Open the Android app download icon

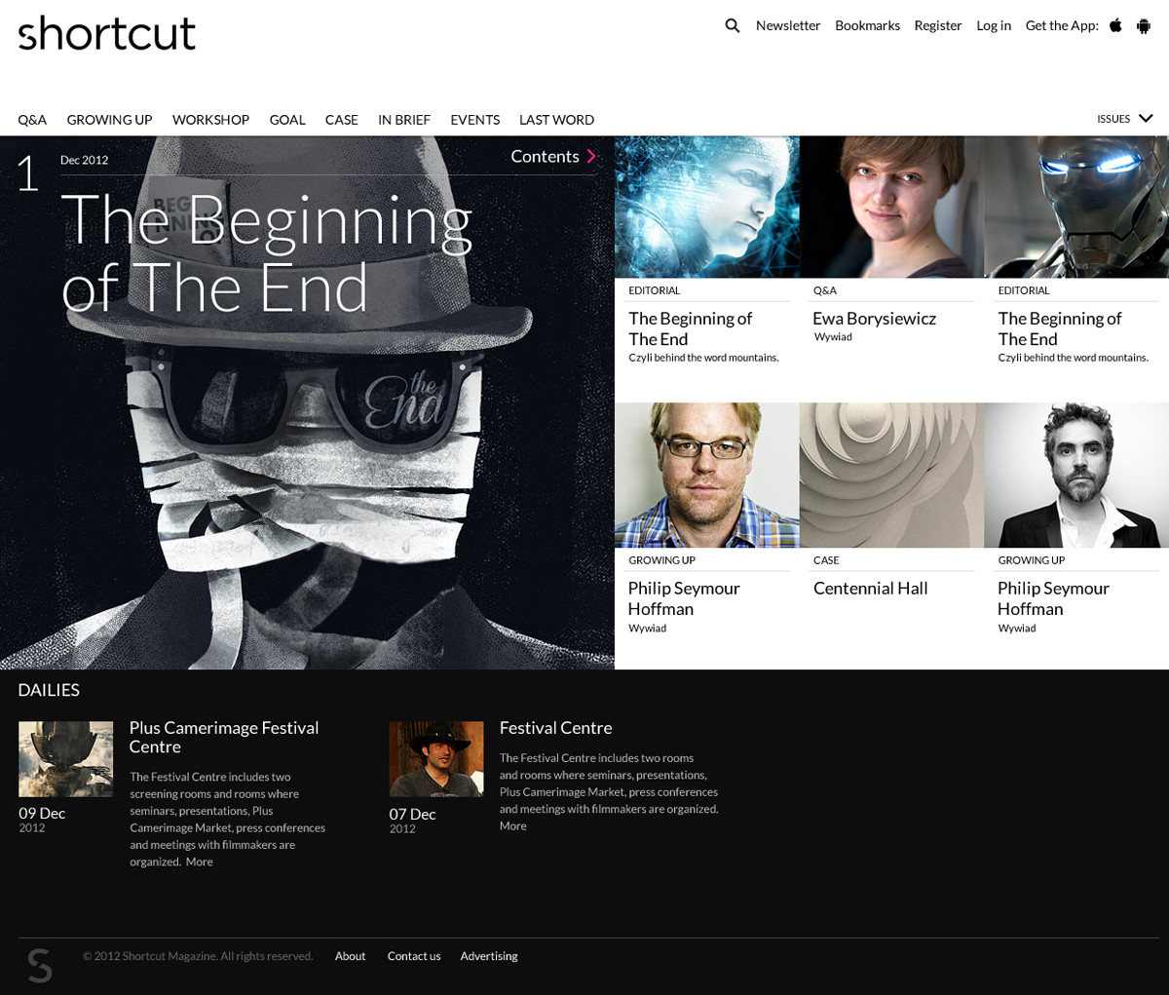coord(1144,25)
